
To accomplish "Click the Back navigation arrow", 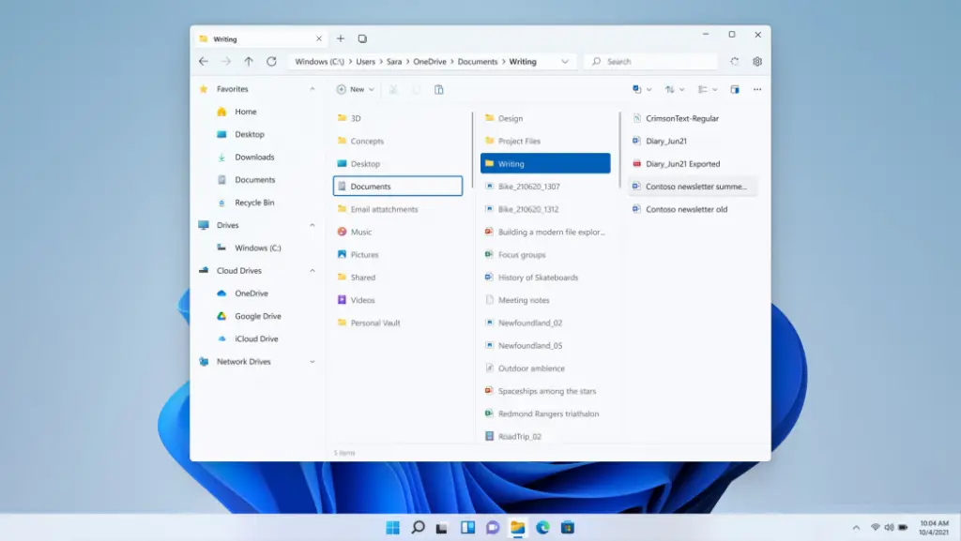I will (x=203, y=61).
